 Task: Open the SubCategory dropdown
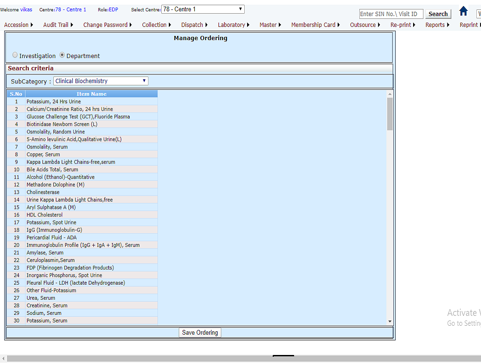click(100, 81)
